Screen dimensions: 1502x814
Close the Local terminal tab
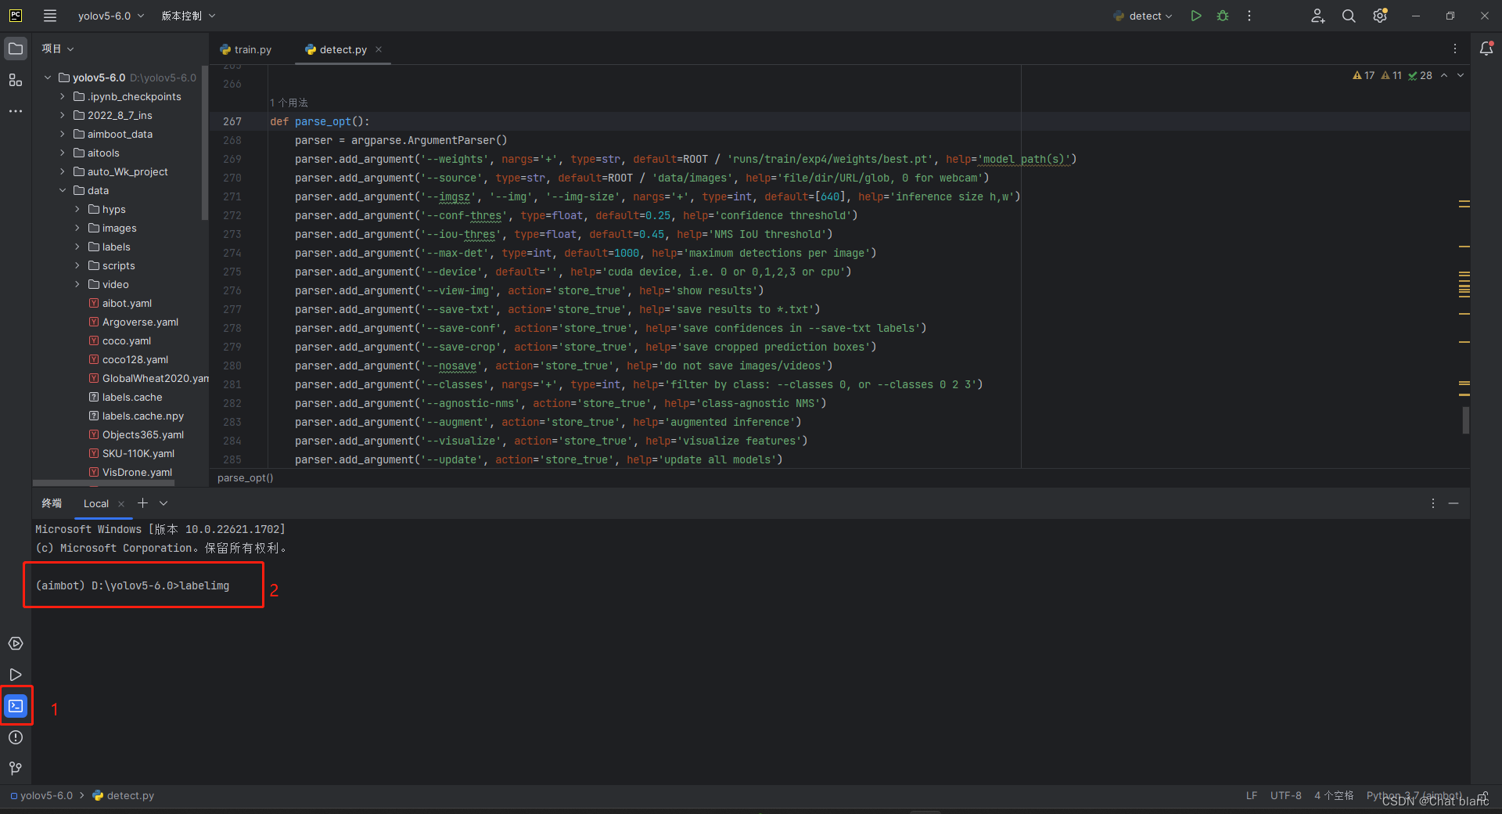[121, 504]
